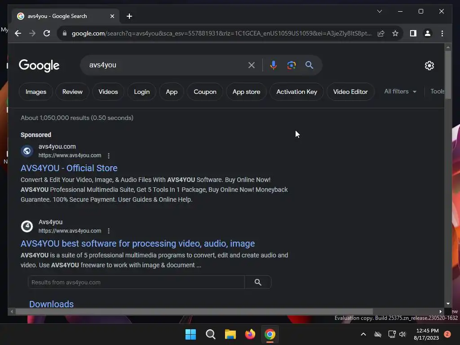This screenshot has height=345, width=460.
Task: Click the Avs4you favicon of organic result
Action: point(27,226)
